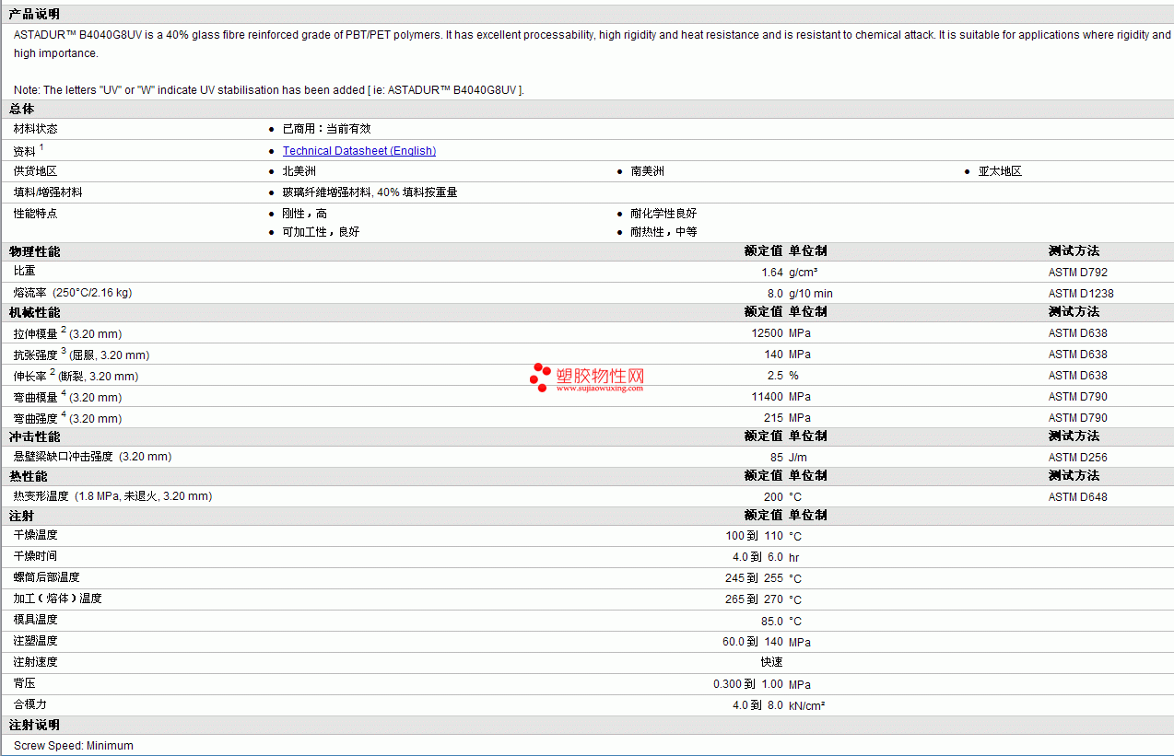
Task: Select the "悬壁梁缺口冲击强度" row label
Action: pos(63,457)
